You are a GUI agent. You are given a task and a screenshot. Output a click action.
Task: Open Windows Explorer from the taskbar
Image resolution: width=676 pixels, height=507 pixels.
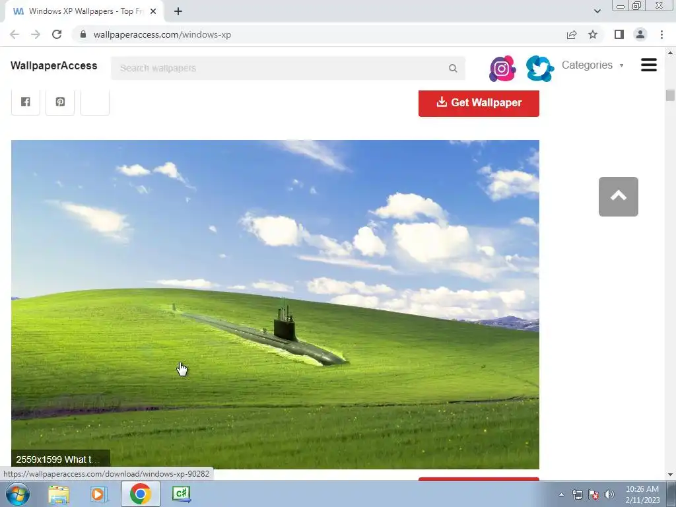click(59, 494)
